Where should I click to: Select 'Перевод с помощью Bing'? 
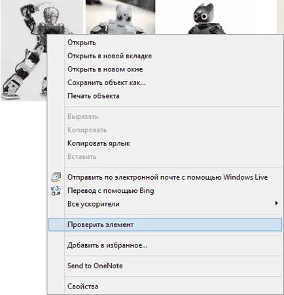(165, 190)
